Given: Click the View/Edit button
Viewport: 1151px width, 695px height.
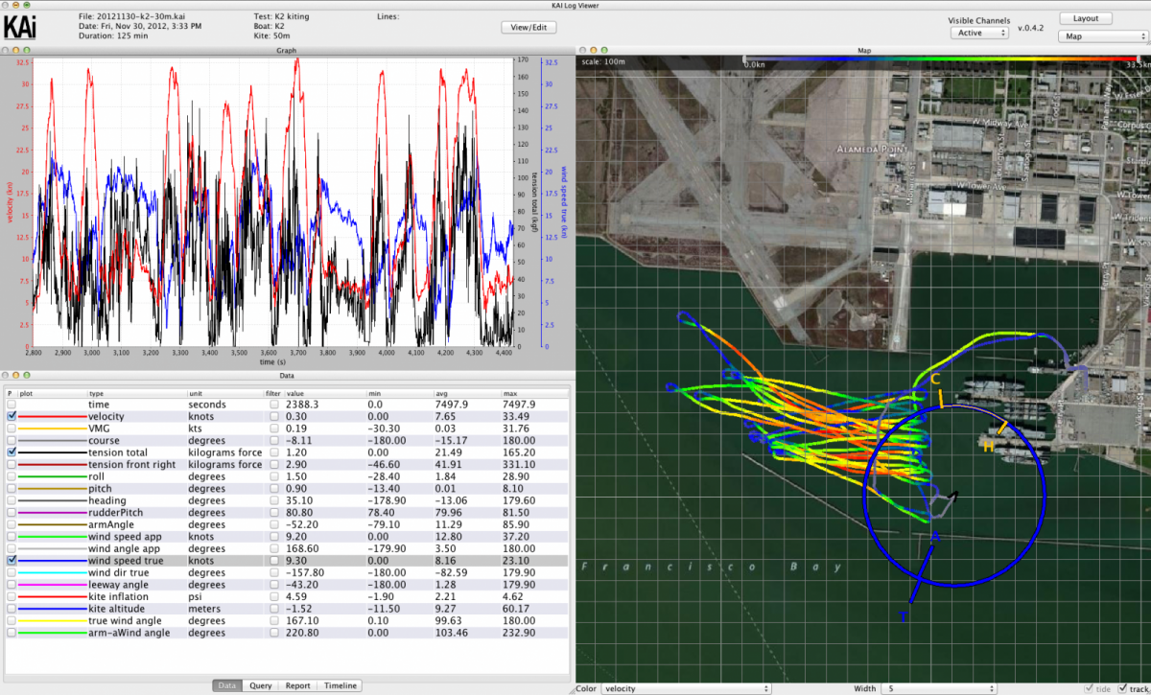Looking at the screenshot, I should pyautogui.click(x=529, y=28).
